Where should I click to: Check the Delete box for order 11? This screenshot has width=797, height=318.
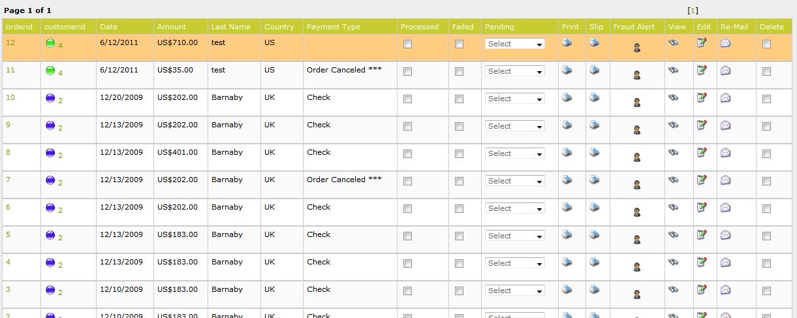coord(766,72)
